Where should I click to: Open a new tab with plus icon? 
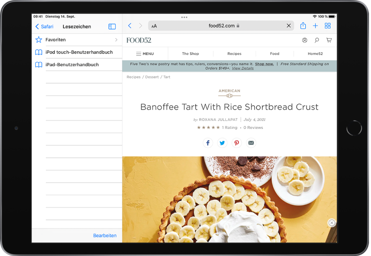(x=315, y=26)
